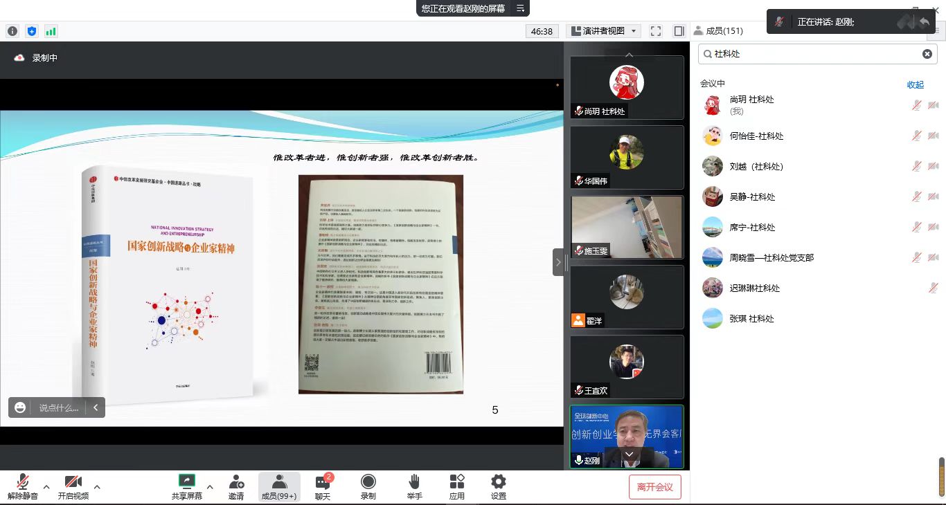Click the Leave Meeting button
The image size is (946, 505).
(654, 487)
